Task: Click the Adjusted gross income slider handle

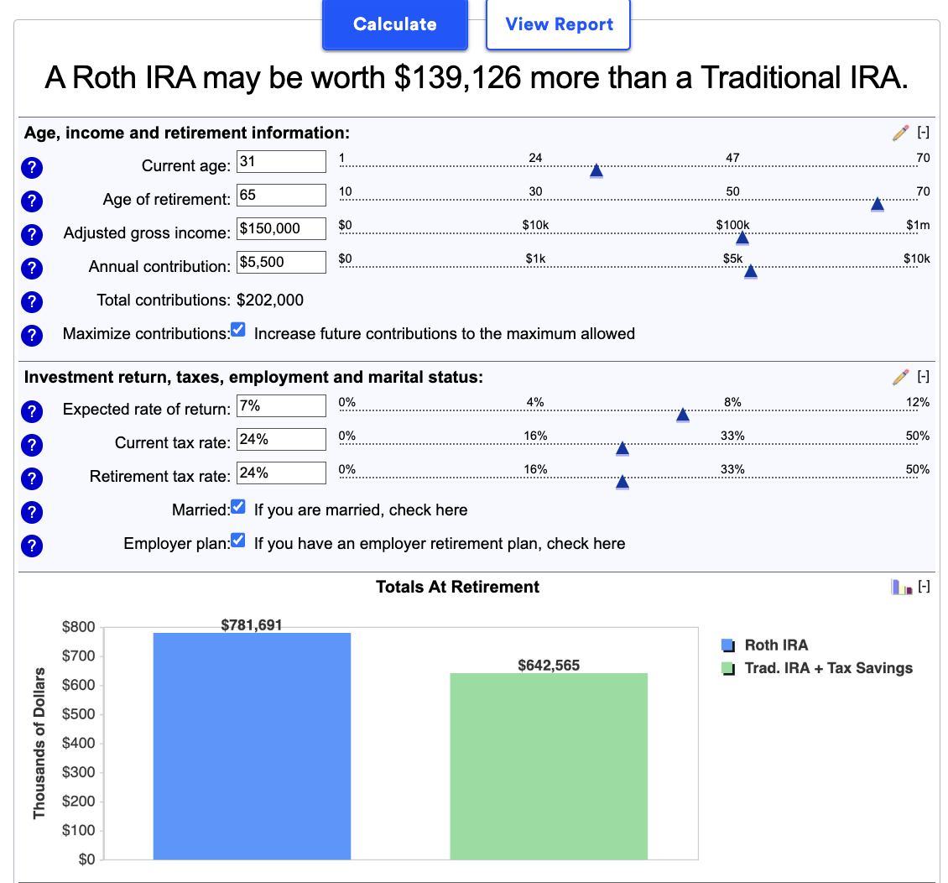Action: 742,238
